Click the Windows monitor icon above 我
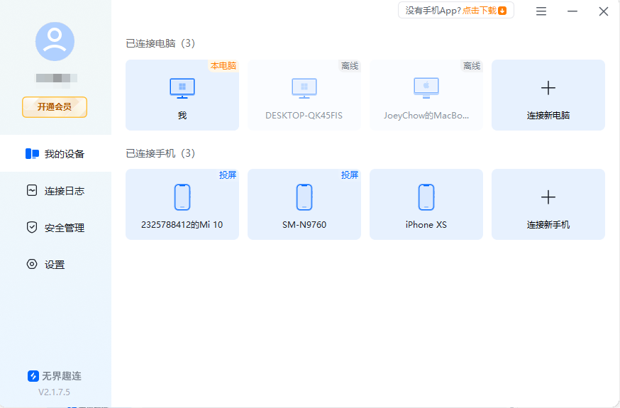 tap(182, 88)
